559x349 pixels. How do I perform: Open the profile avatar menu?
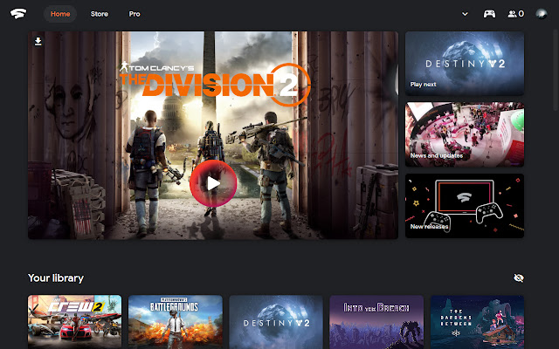(542, 14)
